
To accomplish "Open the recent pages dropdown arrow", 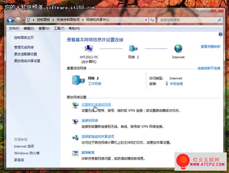I will click(23, 20).
